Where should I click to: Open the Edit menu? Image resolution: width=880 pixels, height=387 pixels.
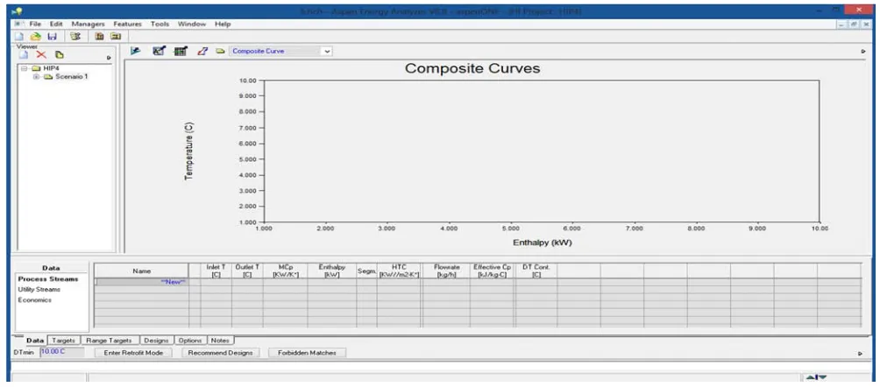[x=55, y=25]
